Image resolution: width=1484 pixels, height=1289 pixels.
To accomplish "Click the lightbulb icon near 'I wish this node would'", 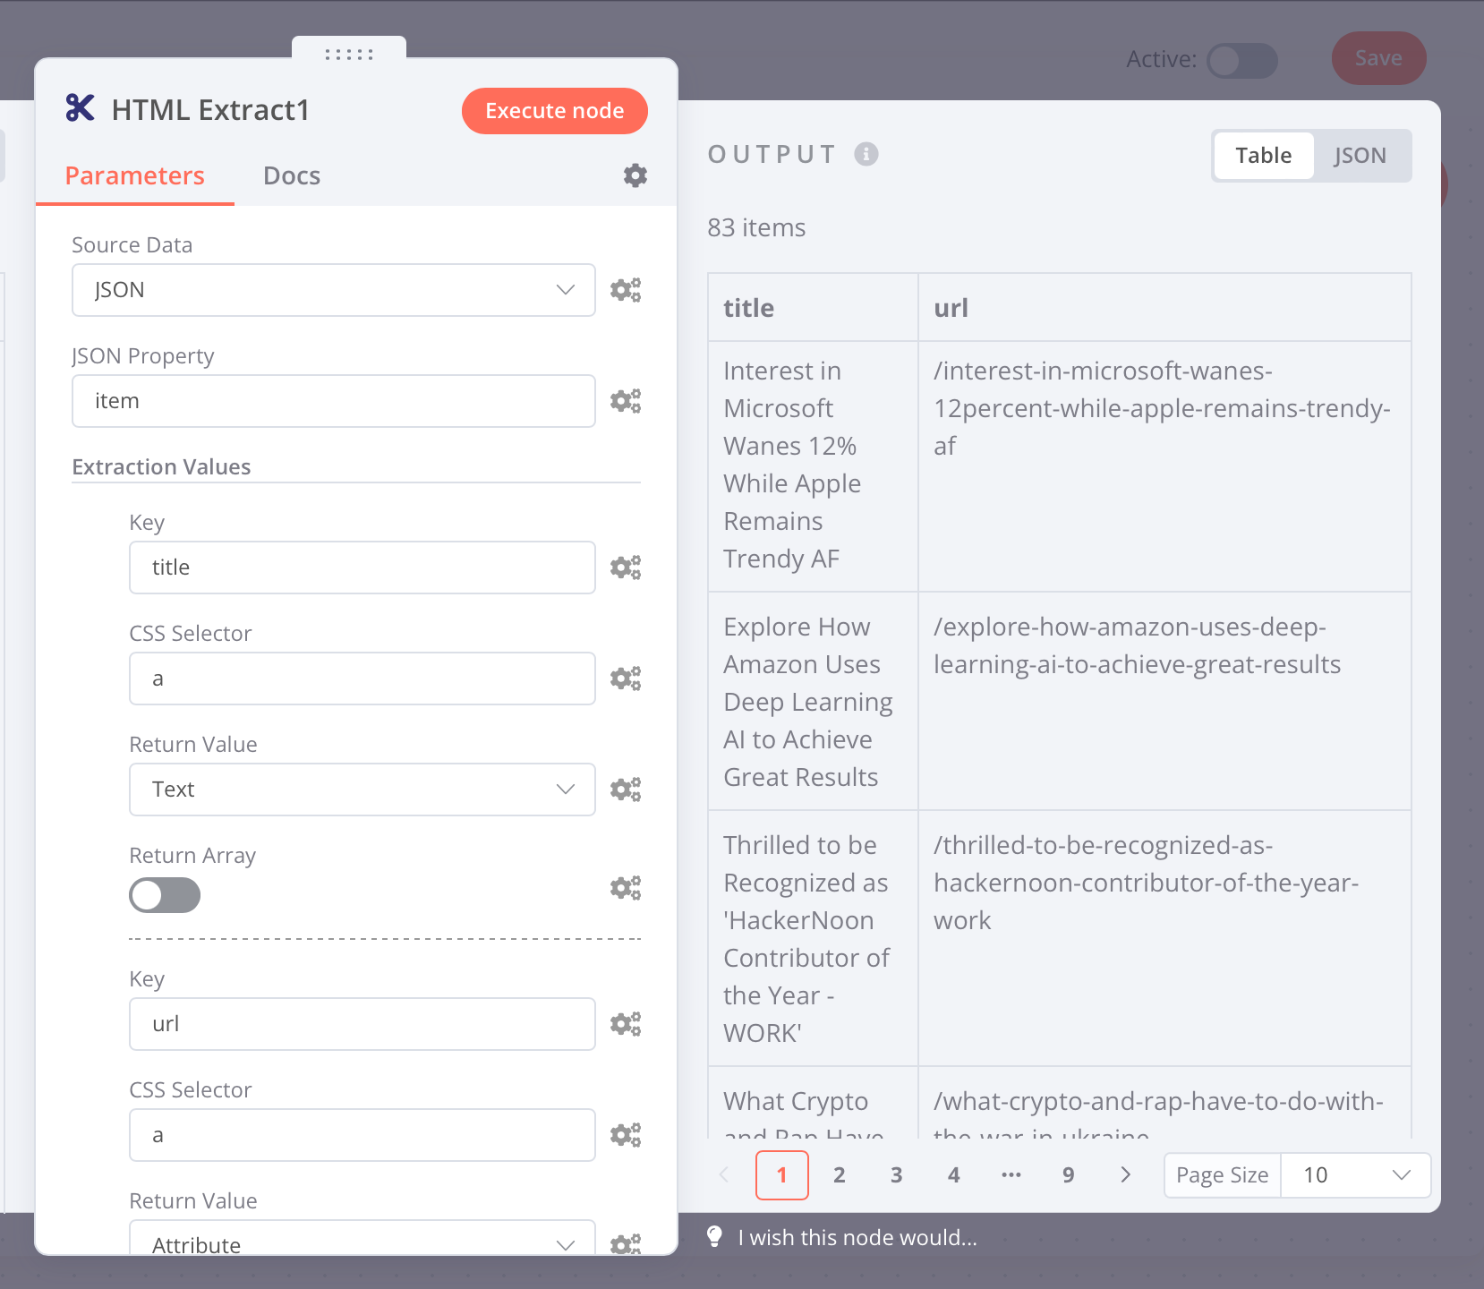I will (x=713, y=1237).
